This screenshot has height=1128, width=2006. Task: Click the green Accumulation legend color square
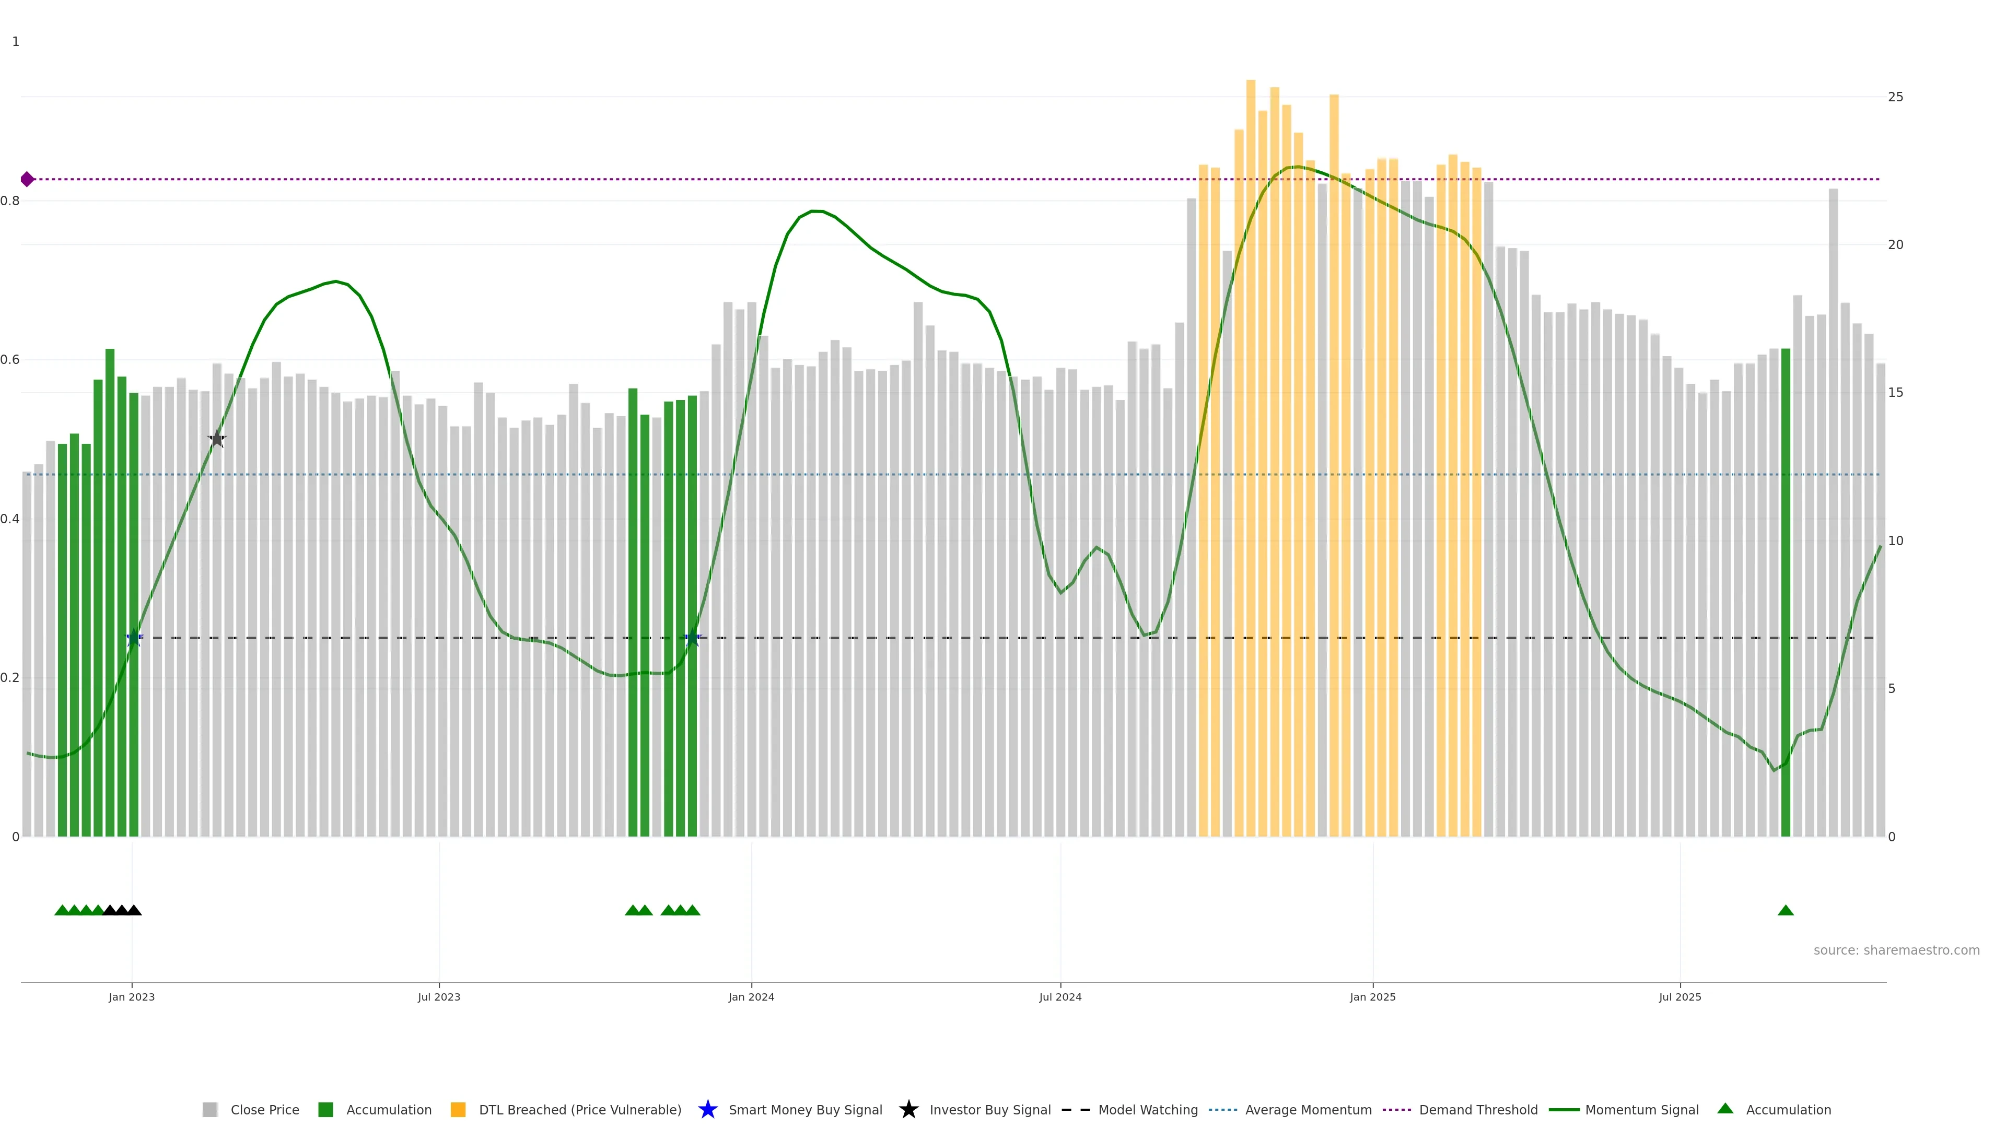pos(325,1110)
